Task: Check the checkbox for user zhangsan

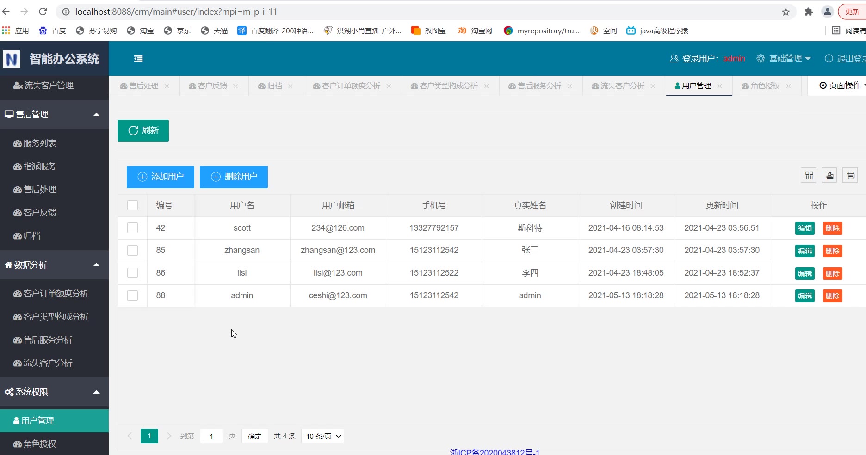Action: click(133, 251)
